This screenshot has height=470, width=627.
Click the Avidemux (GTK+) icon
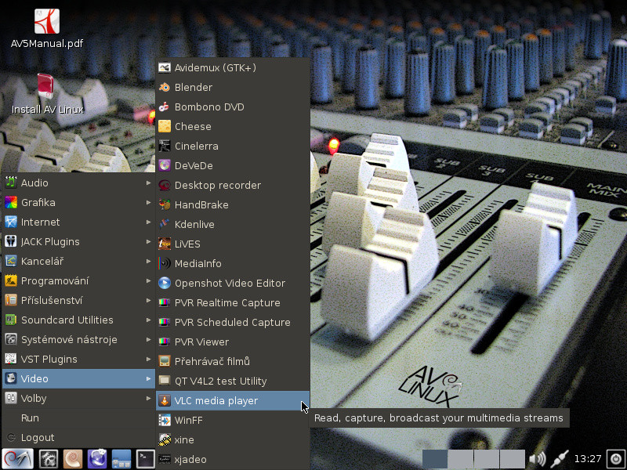pos(165,67)
